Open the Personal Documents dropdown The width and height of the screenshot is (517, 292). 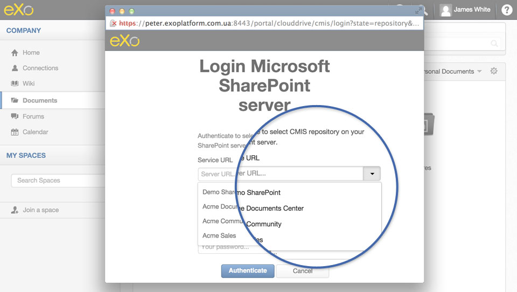point(453,71)
